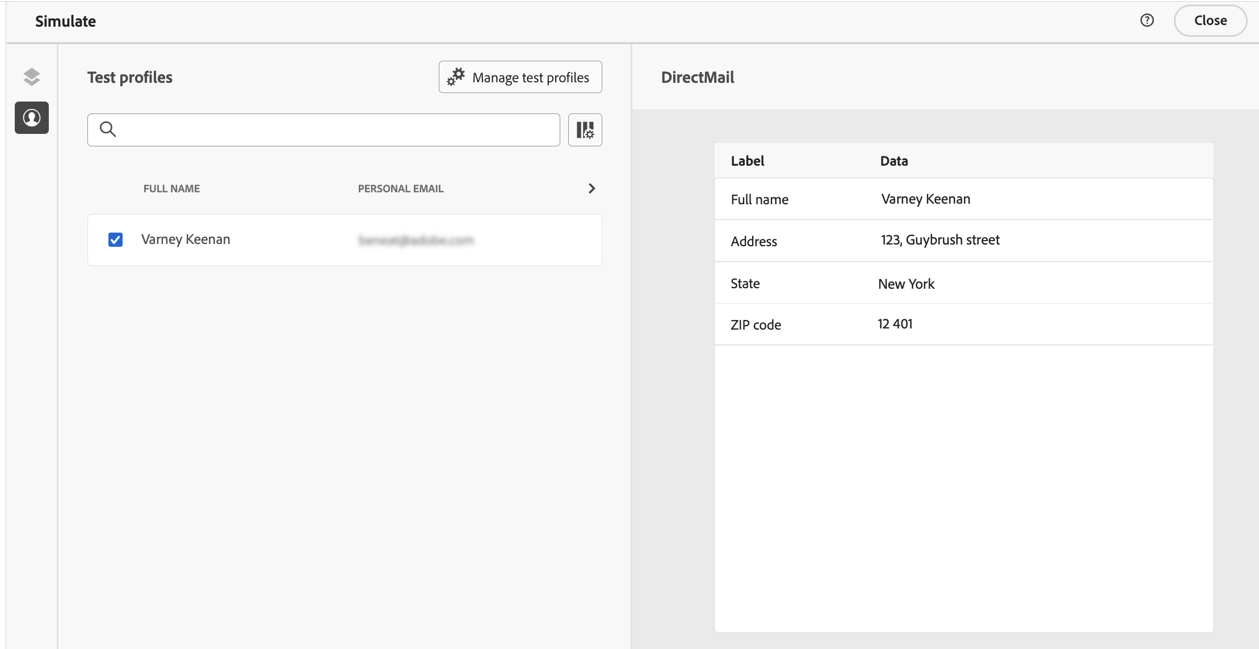The width and height of the screenshot is (1259, 649).
Task: Click the gears icon on Manage test profiles
Action: tap(456, 77)
